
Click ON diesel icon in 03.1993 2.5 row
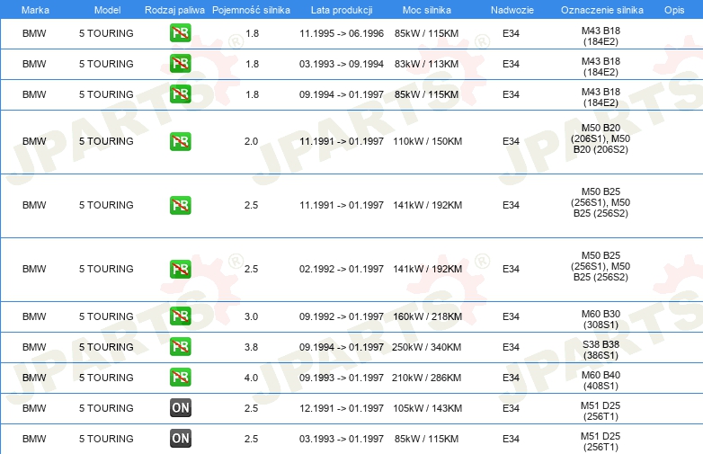click(x=180, y=439)
